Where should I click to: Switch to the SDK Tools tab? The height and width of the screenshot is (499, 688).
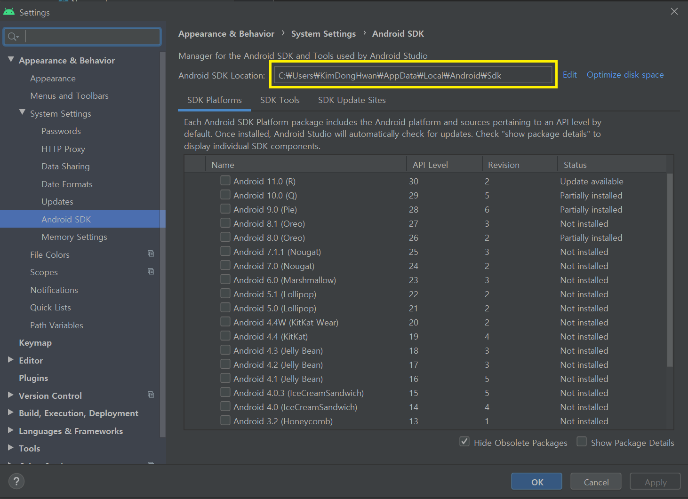click(280, 100)
